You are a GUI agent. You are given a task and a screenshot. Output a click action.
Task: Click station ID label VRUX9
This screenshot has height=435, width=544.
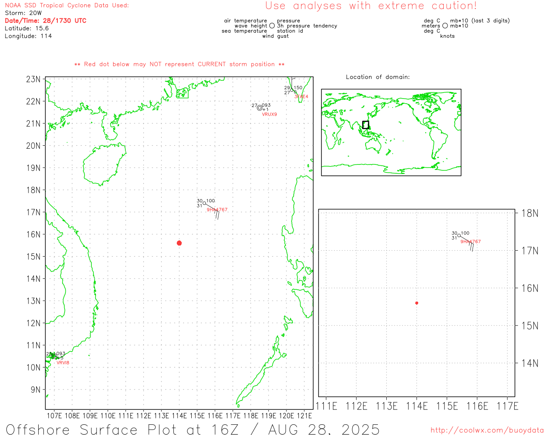269,114
